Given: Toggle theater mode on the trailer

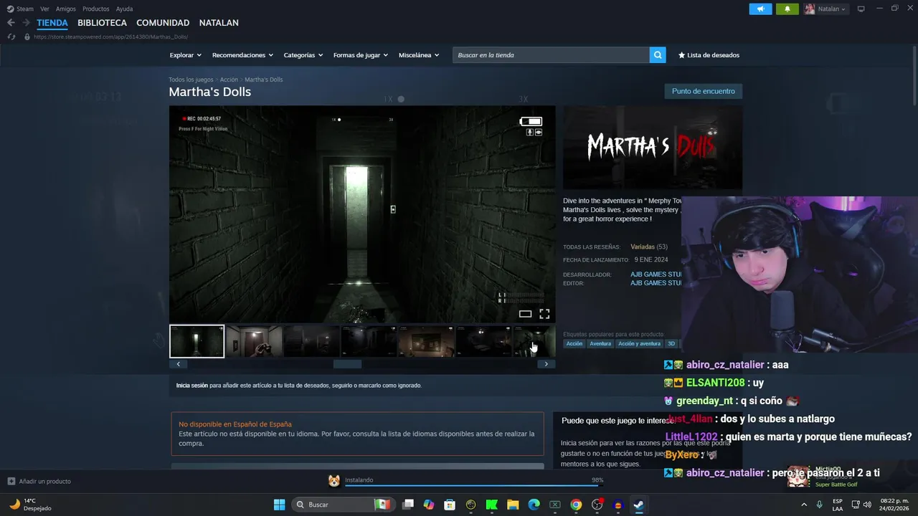Looking at the screenshot, I should 525,314.
